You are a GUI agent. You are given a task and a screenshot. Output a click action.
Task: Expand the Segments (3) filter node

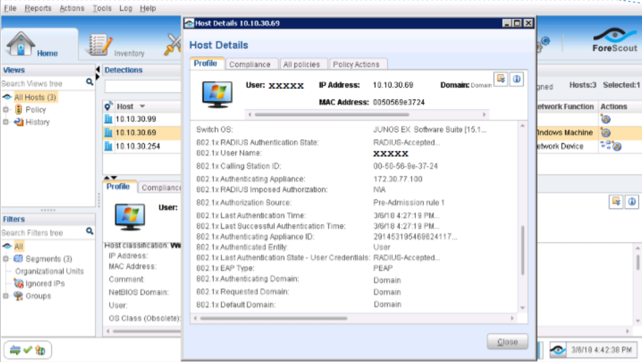(5, 259)
